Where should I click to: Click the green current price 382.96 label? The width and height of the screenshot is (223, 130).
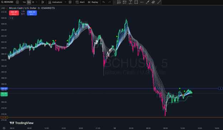pyautogui.click(x=4, y=94)
